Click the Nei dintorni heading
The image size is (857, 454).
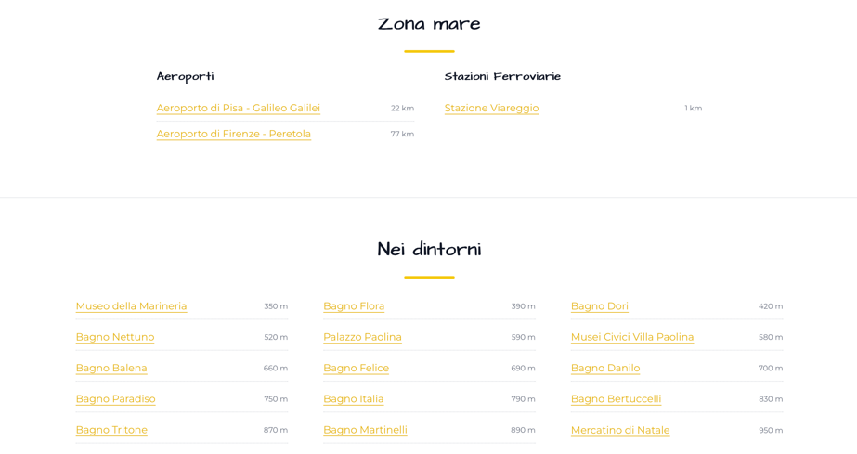(429, 250)
